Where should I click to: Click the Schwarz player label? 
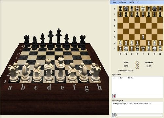(149, 63)
